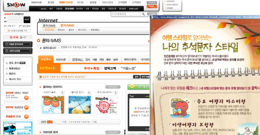Expand 목록넓게보기 for 이모티콘 문자

click(x=113, y=132)
